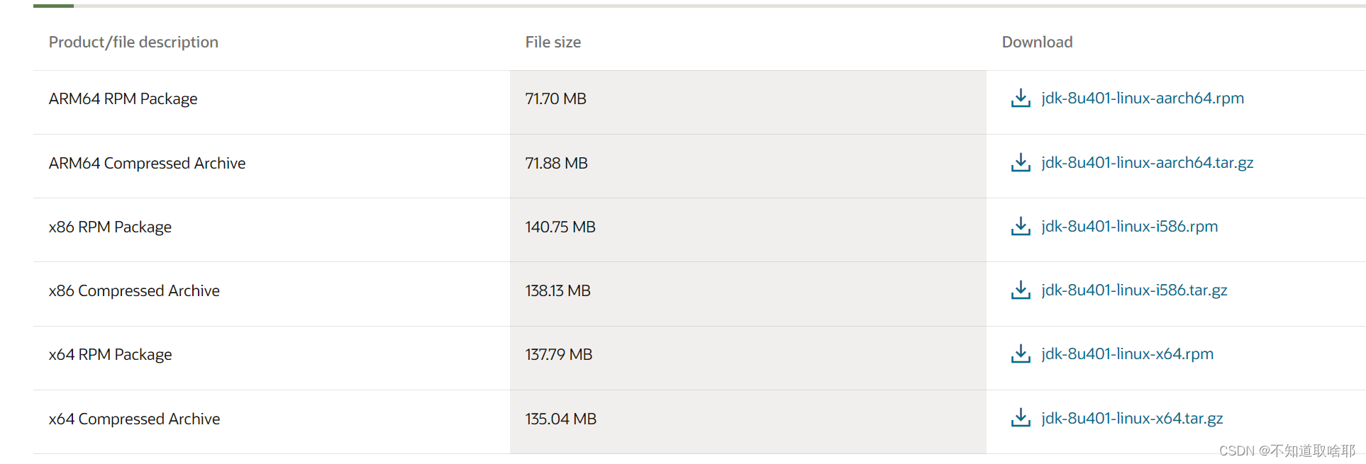Open jdk-8u401-linux-aarch64.rpm download link
The width and height of the screenshot is (1366, 464).
(1143, 98)
